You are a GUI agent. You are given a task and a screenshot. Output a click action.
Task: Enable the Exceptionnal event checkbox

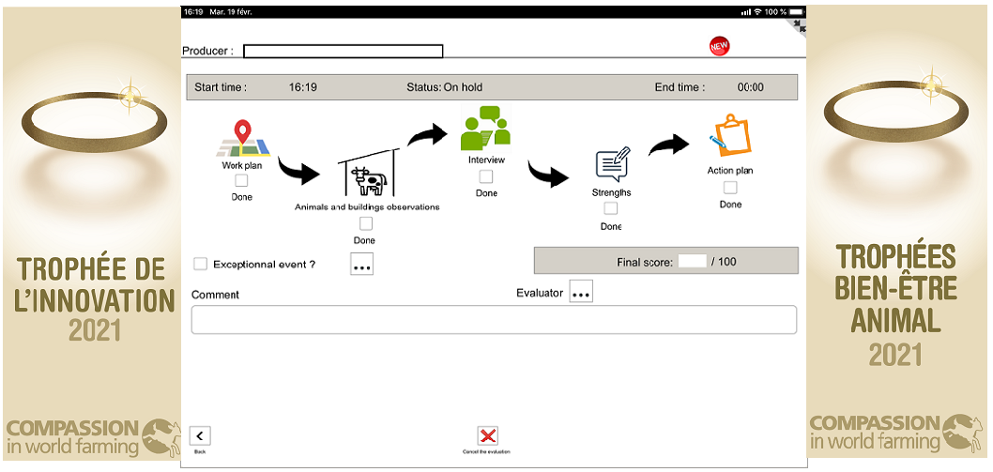(x=201, y=265)
